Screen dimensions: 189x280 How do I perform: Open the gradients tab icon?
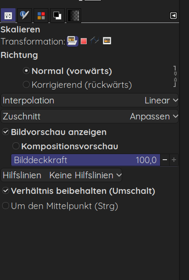(x=74, y=15)
